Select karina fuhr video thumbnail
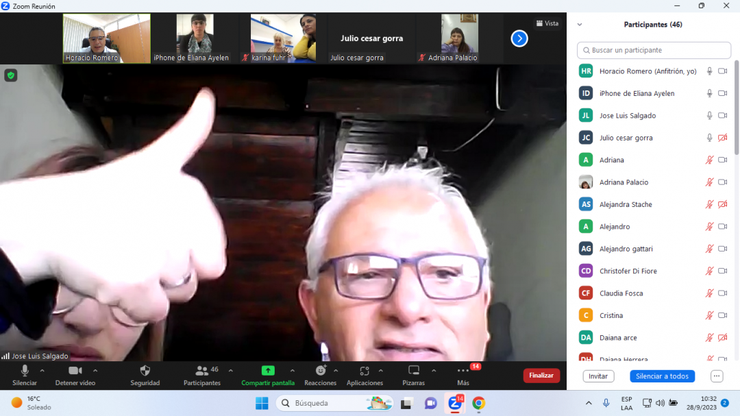Viewport: 740px width, 416px height. (283, 38)
